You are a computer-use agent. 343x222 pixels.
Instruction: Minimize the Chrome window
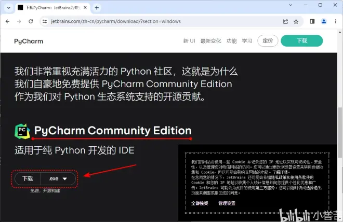pyautogui.click(x=306, y=5)
